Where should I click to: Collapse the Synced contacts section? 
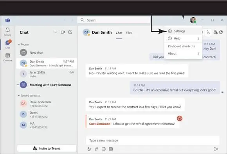click(19, 95)
